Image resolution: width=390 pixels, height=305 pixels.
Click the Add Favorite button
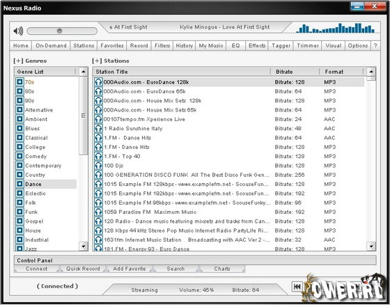click(x=130, y=269)
